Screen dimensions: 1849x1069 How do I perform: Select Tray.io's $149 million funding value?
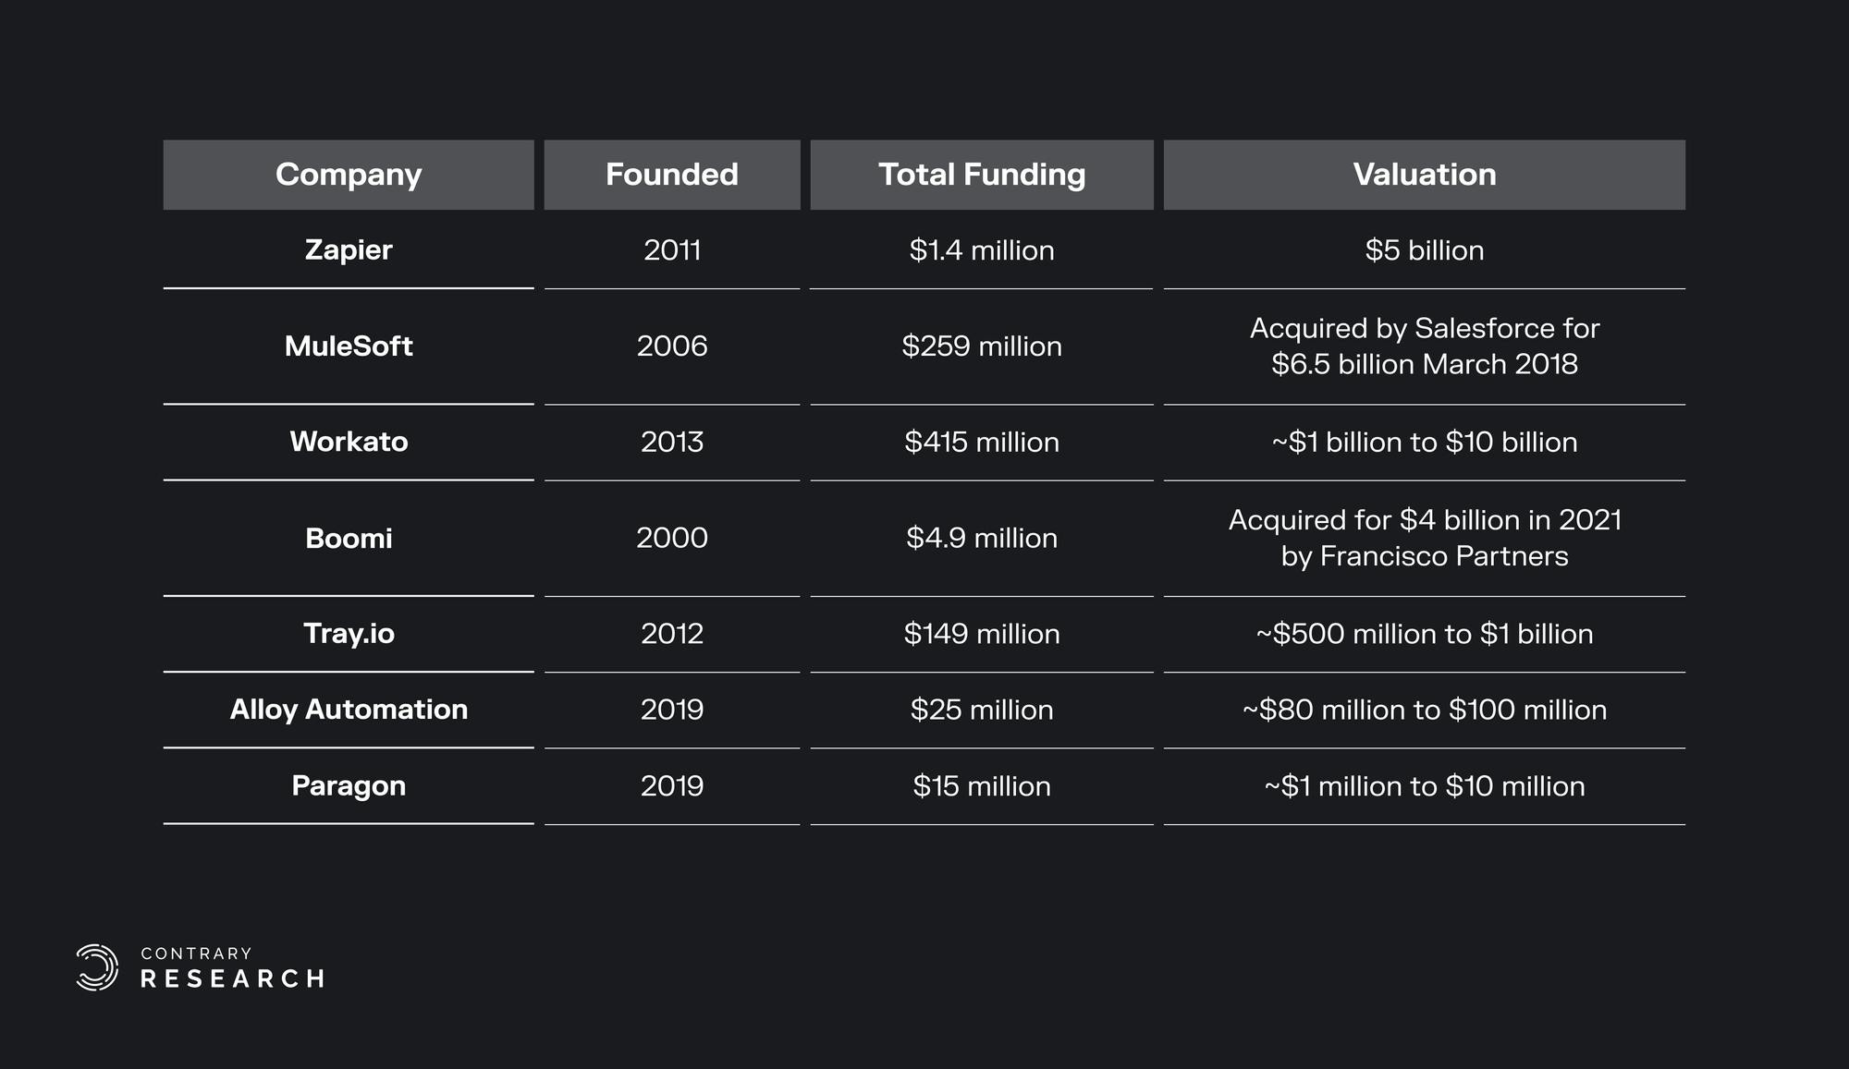(982, 633)
